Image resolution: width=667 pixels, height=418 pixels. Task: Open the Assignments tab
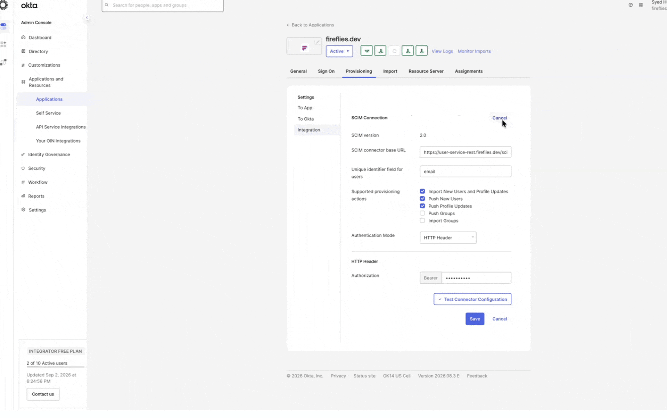click(469, 72)
